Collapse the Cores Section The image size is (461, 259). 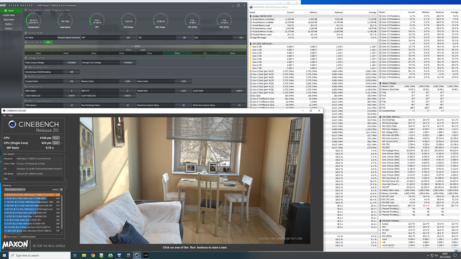pos(26,42)
